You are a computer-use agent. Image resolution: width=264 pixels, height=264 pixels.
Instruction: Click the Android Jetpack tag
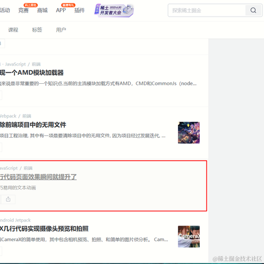pos(15,220)
